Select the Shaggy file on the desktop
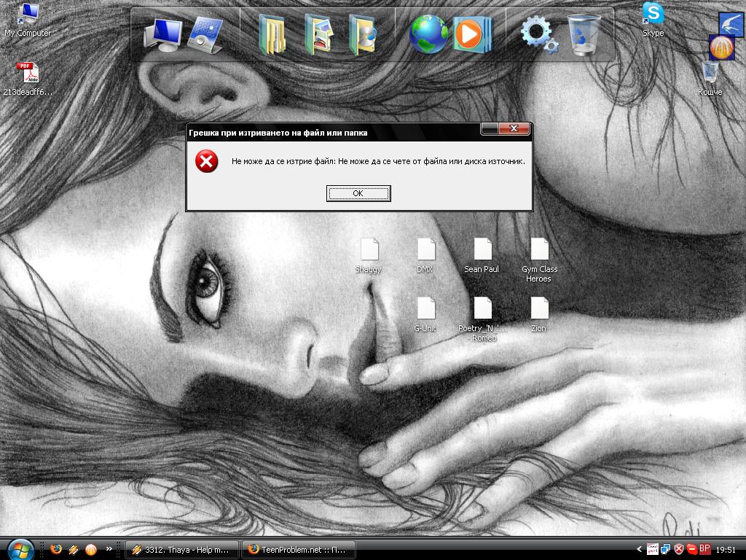The width and height of the screenshot is (746, 560). pyautogui.click(x=368, y=256)
